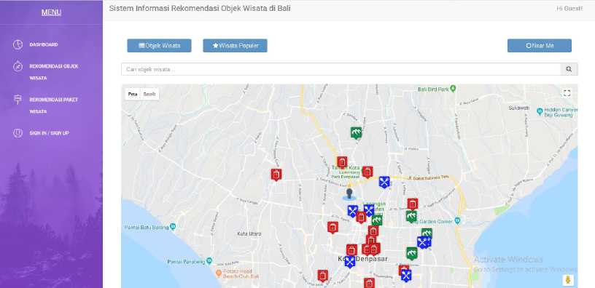The image size is (595, 288).
Task: Click the current location person marker
Action: click(x=349, y=193)
